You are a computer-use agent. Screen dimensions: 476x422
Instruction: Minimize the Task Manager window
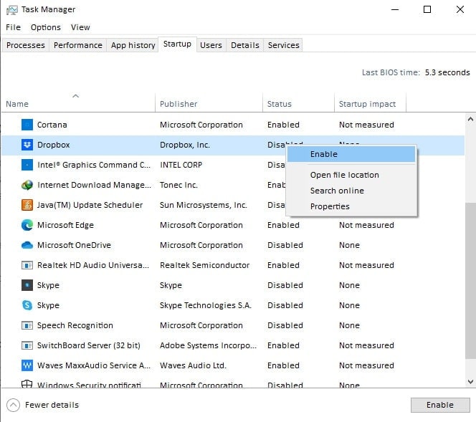[395, 10]
